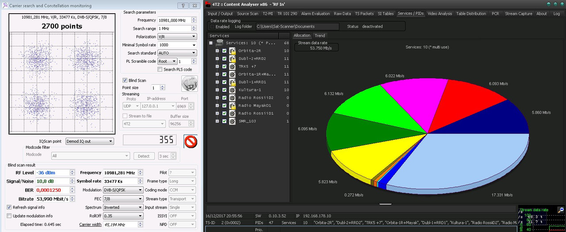Image resolution: width=566 pixels, height=232 pixels.
Task: Click the Orbita-1R+Ma... service icon
Action: 232,74
